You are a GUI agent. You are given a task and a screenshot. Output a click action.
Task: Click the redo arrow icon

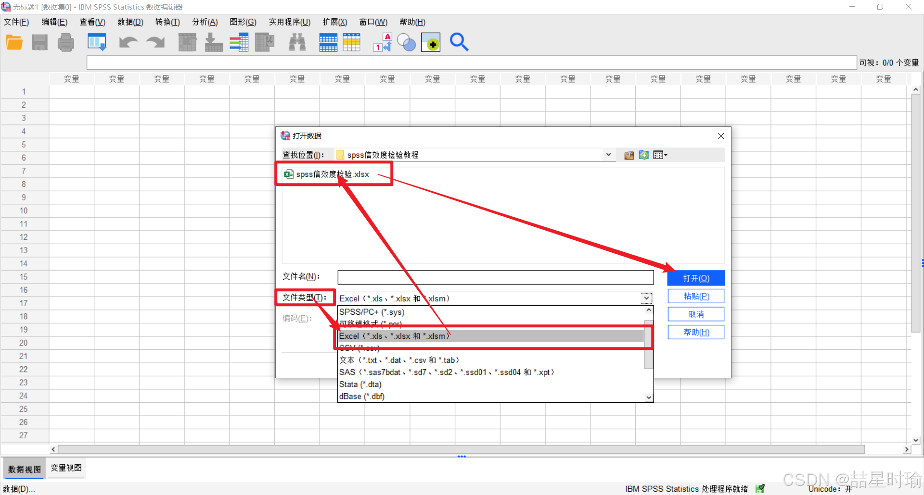155,43
